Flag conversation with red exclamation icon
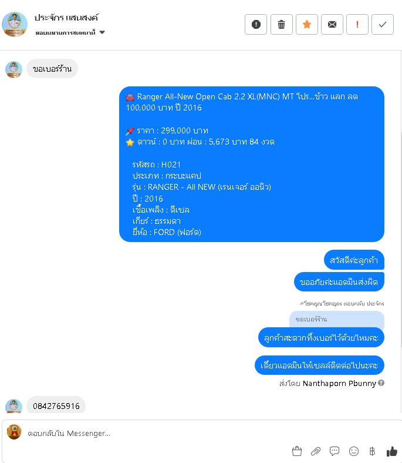Viewport: 402px width, 463px height. pyautogui.click(x=357, y=24)
